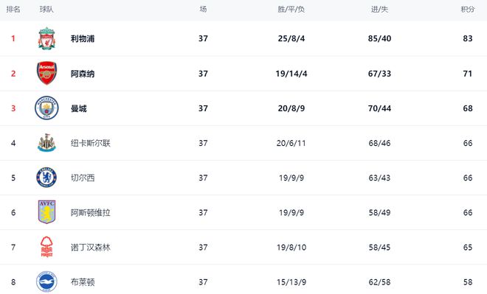Click the Newcastle United club crest
Screen dimensions: 487x294
pos(46,143)
